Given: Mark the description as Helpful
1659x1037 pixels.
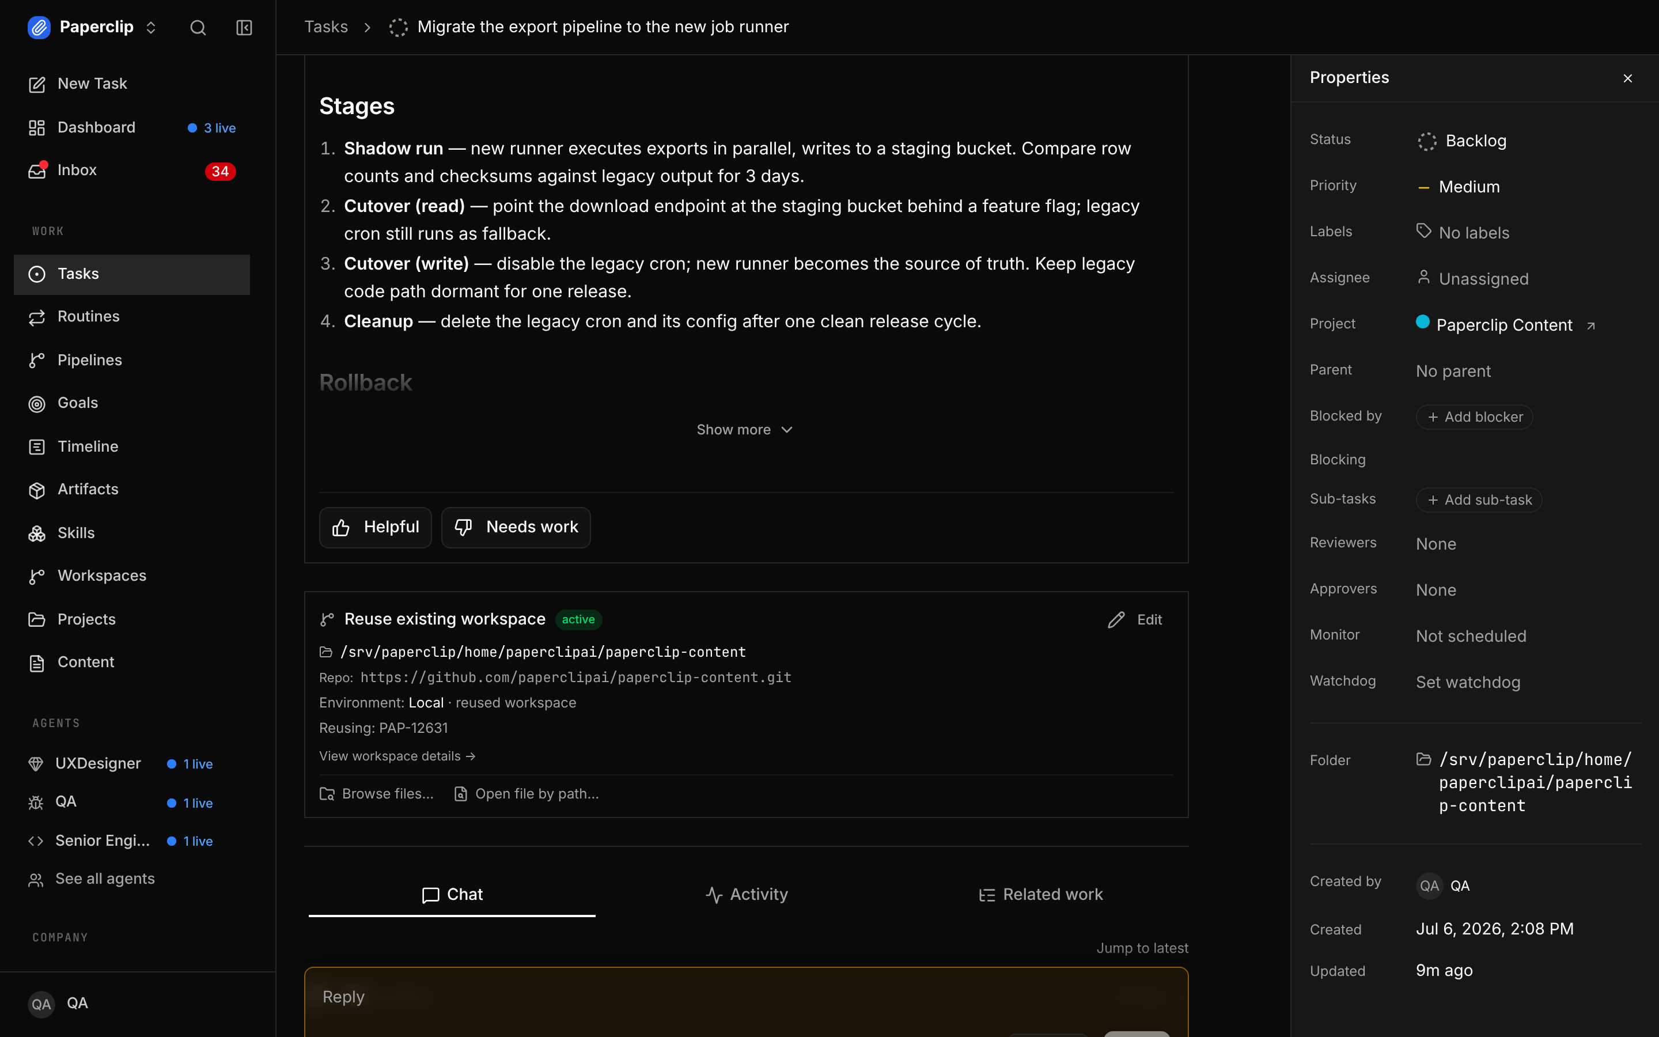Looking at the screenshot, I should [x=375, y=527].
